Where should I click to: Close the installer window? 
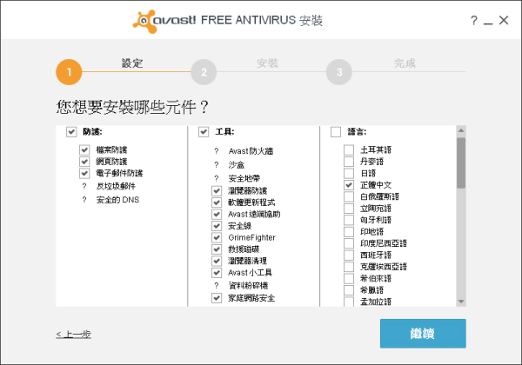504,20
